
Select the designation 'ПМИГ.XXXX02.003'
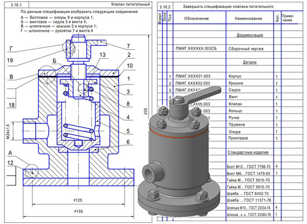[x=193, y=83]
